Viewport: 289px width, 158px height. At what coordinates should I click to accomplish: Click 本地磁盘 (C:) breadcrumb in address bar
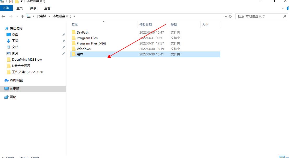click(62, 16)
